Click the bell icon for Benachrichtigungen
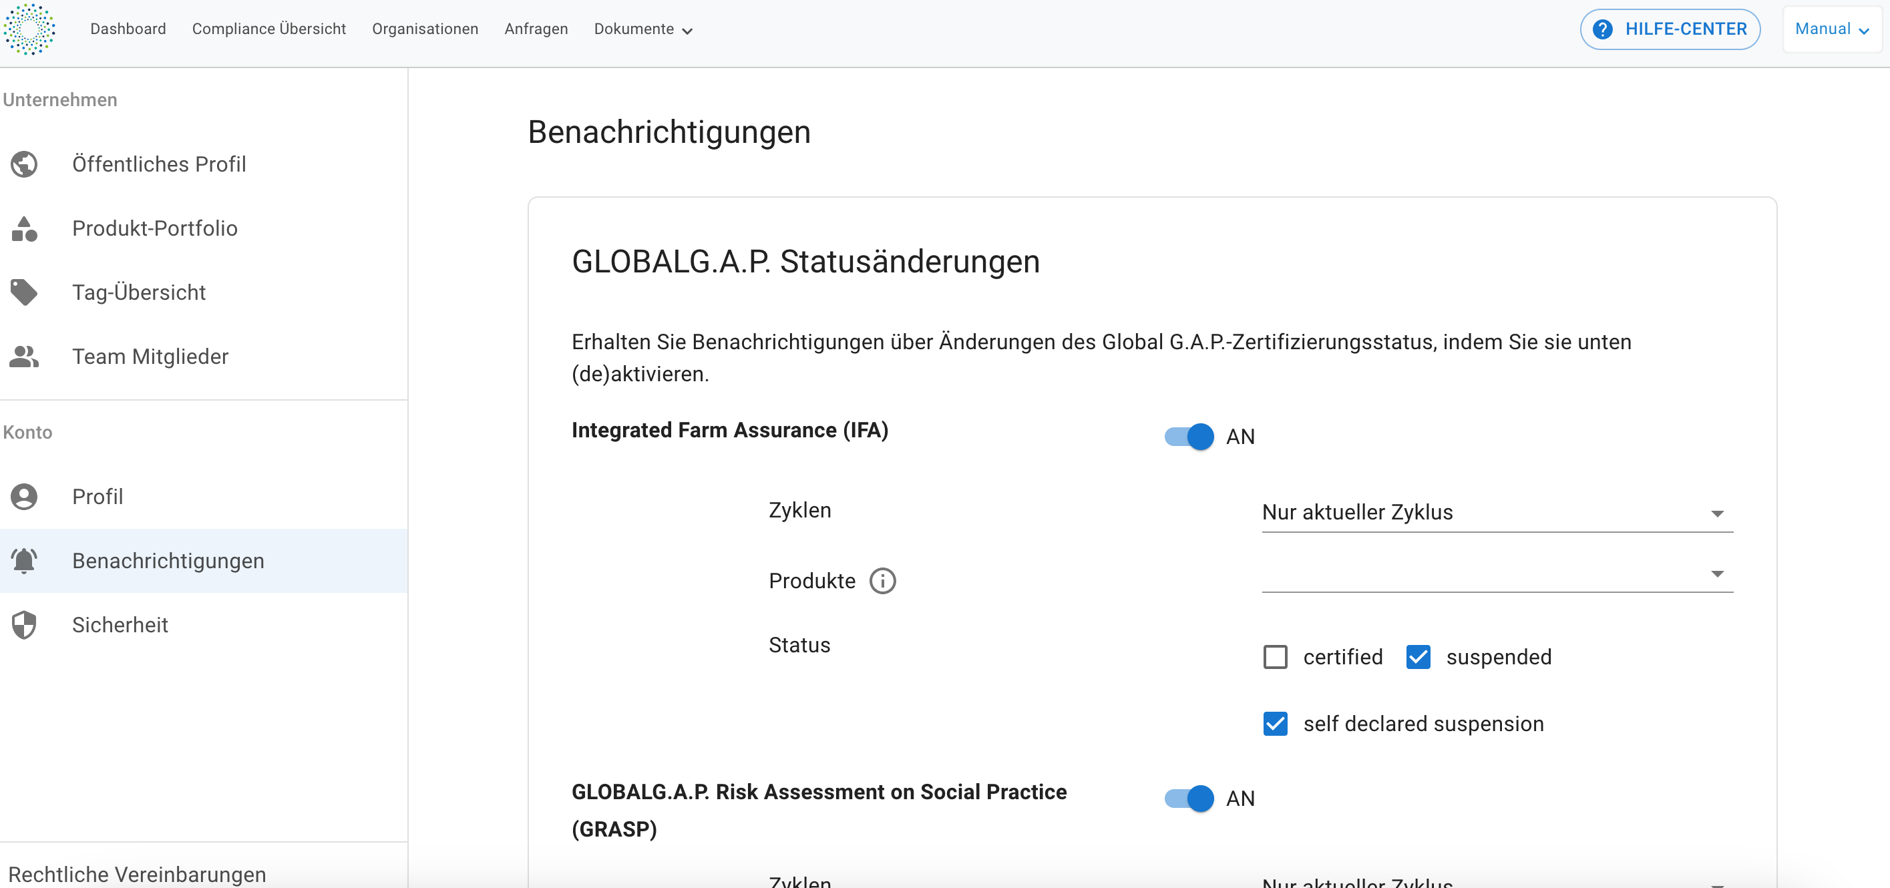1890x888 pixels. [24, 561]
